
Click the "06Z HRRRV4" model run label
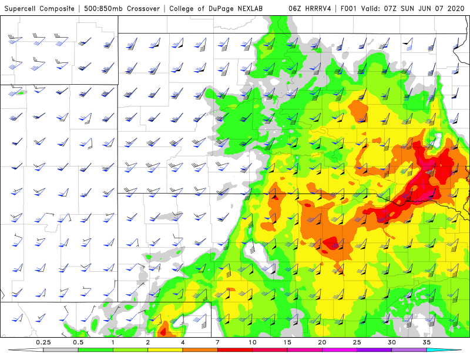(x=310, y=9)
